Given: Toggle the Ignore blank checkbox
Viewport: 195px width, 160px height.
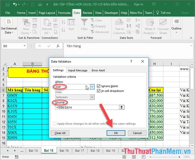Looking at the screenshot, I should 99,86.
